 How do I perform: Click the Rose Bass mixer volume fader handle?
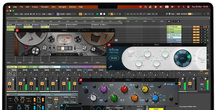(x=68, y=79)
